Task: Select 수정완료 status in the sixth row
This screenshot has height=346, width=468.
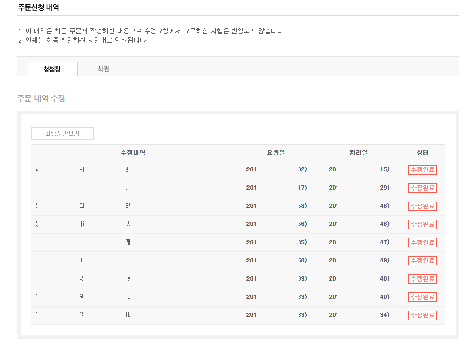Action: click(422, 261)
